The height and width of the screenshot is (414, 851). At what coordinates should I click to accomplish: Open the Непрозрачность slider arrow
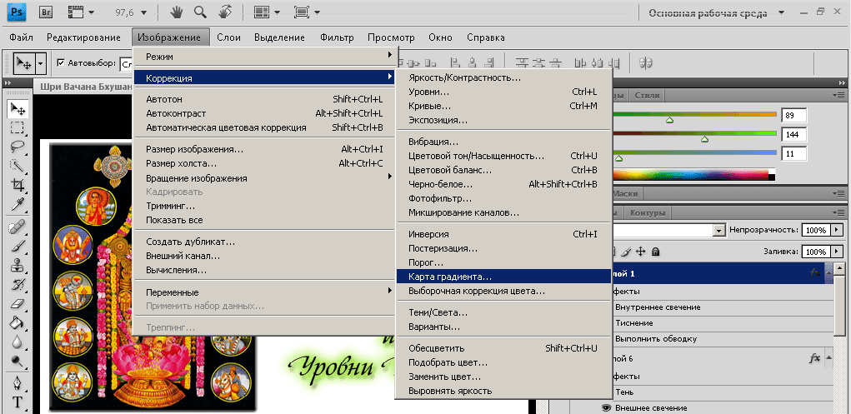(x=837, y=230)
